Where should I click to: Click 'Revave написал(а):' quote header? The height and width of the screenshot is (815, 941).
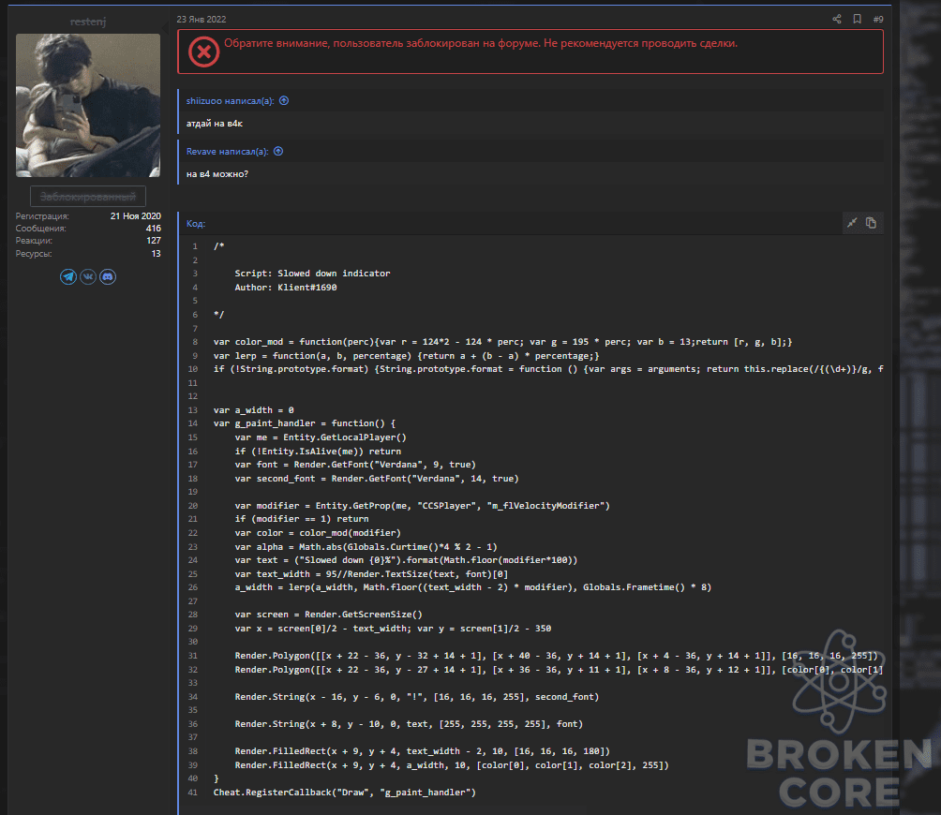coord(227,151)
